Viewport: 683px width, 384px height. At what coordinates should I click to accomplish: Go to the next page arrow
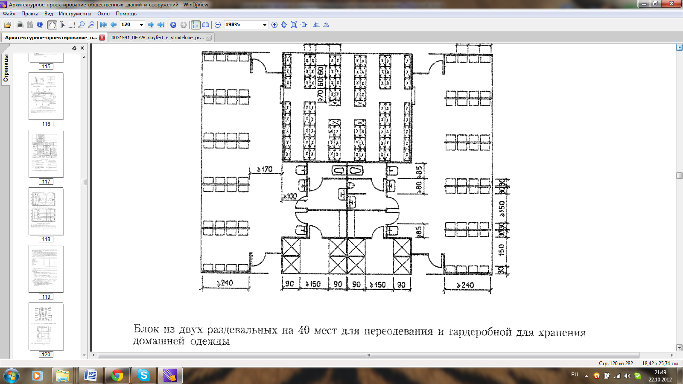pos(151,25)
